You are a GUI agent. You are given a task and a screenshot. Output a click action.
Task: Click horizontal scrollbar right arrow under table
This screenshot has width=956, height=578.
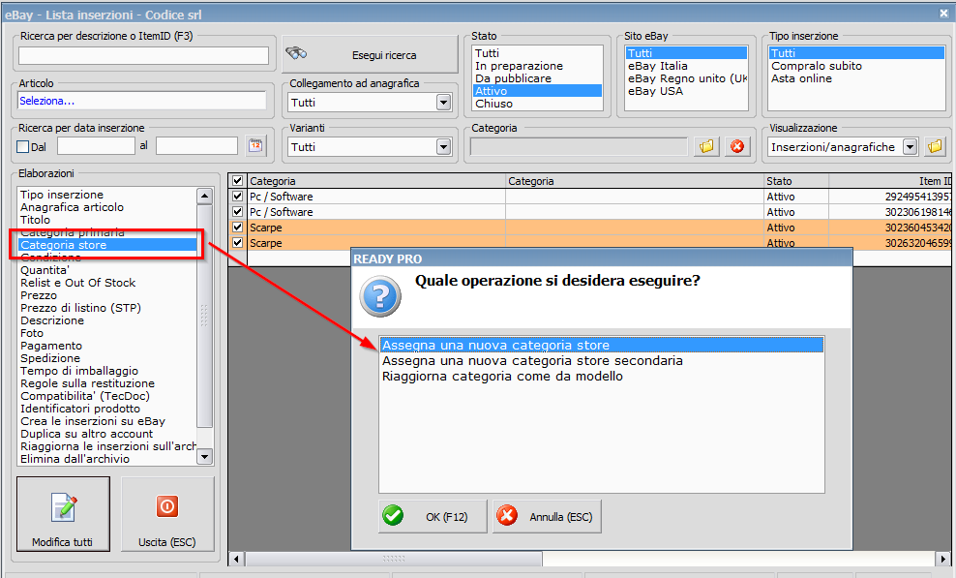[943, 558]
